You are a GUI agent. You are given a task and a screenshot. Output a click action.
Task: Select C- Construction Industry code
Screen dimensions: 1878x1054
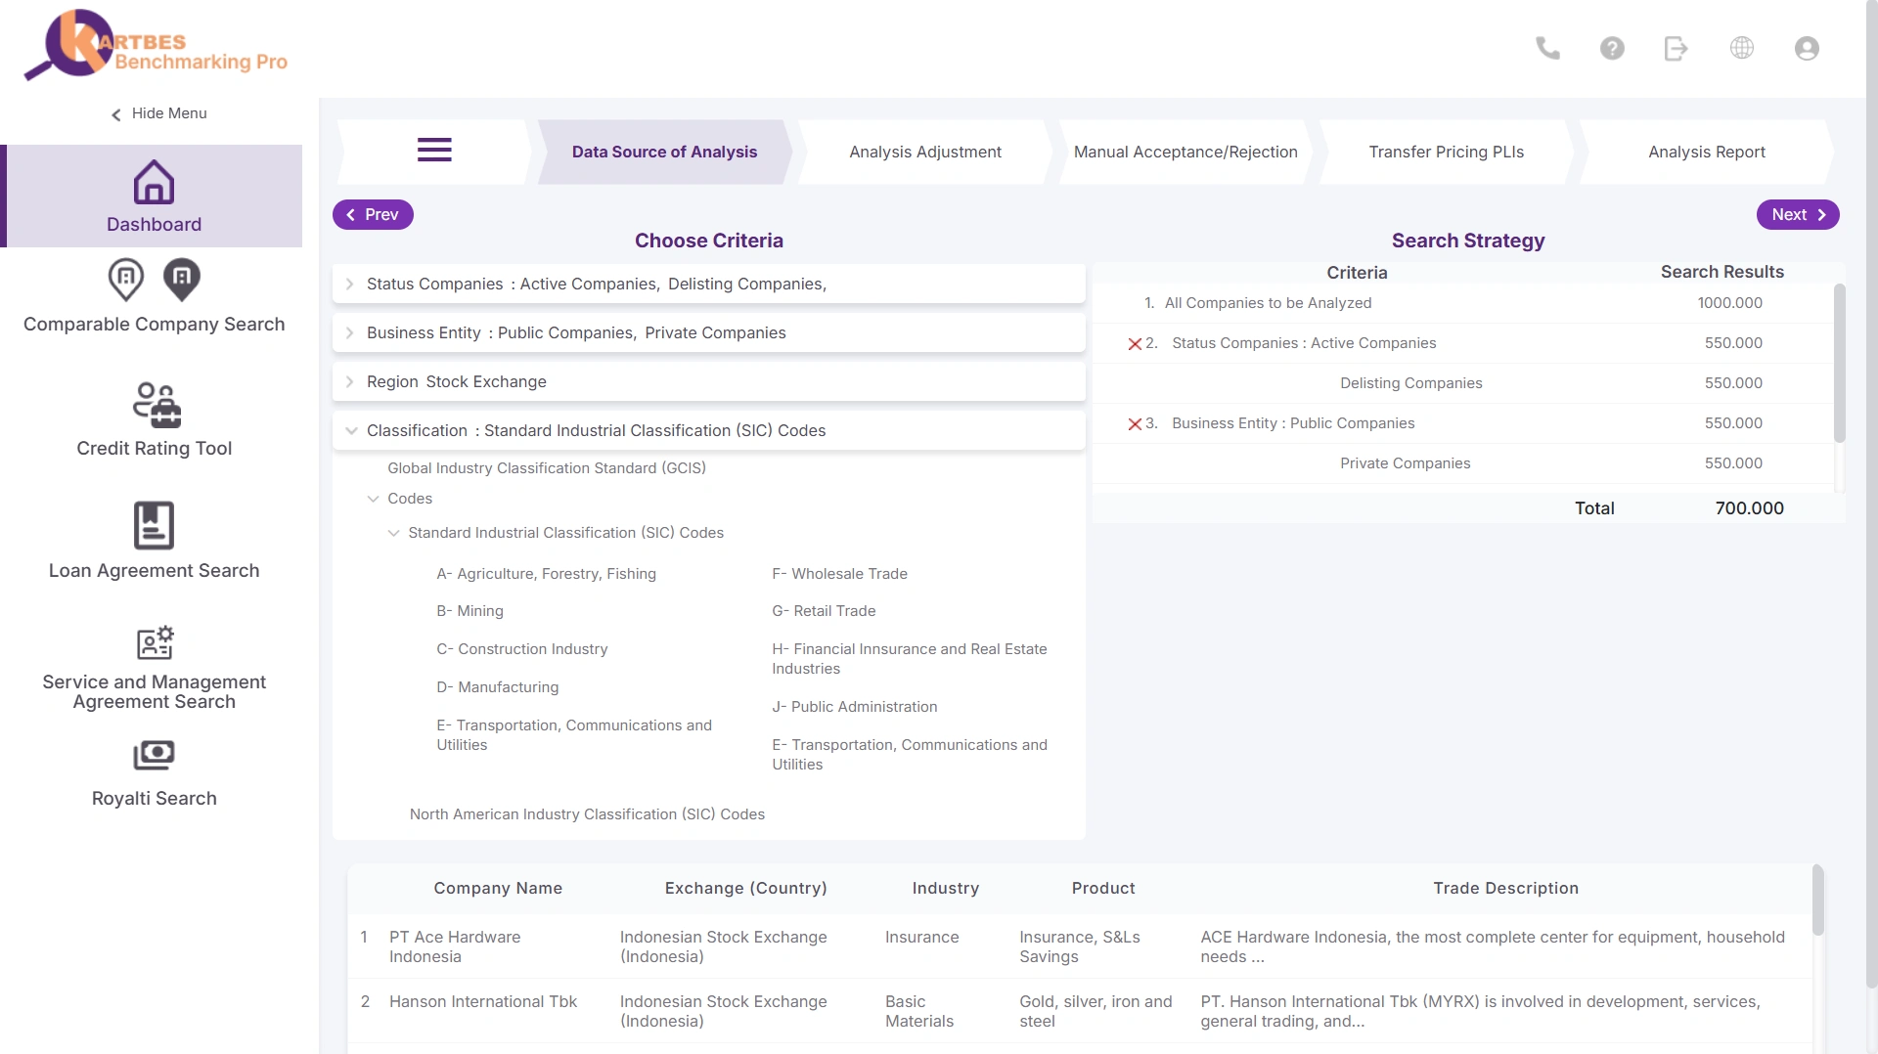click(521, 649)
